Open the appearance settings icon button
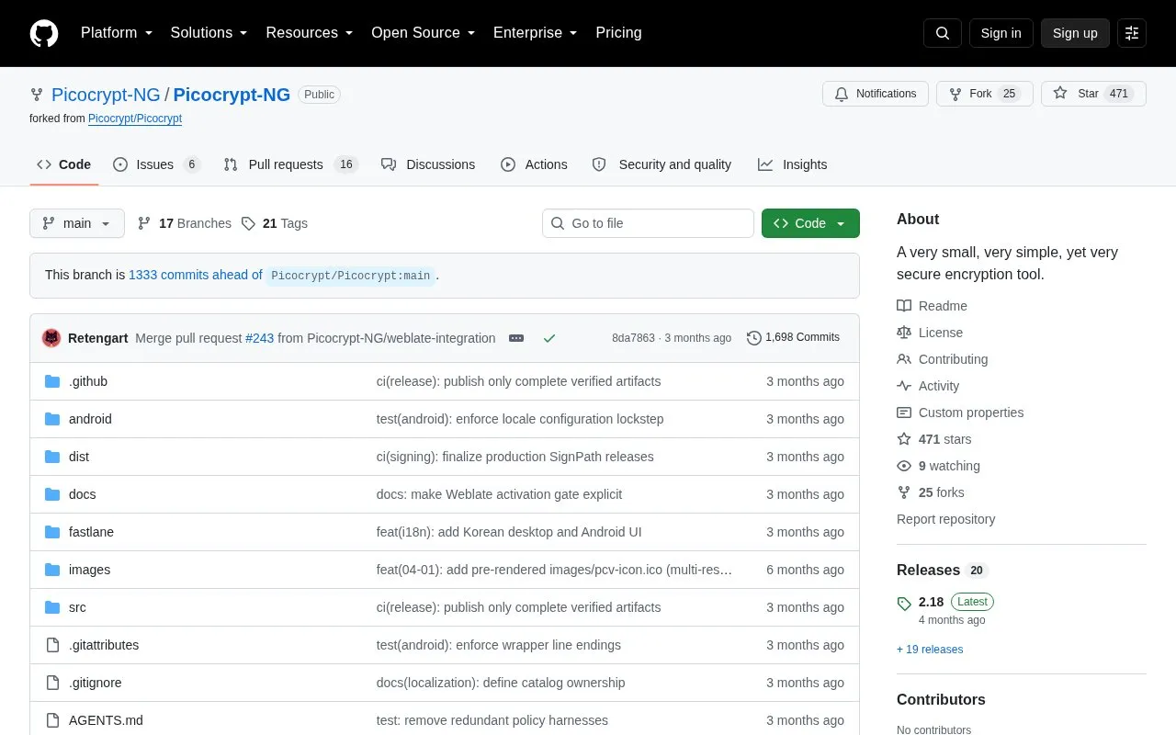 (1132, 33)
